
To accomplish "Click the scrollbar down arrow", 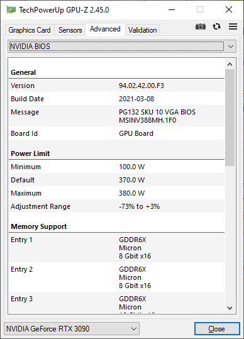I will (x=230, y=308).
